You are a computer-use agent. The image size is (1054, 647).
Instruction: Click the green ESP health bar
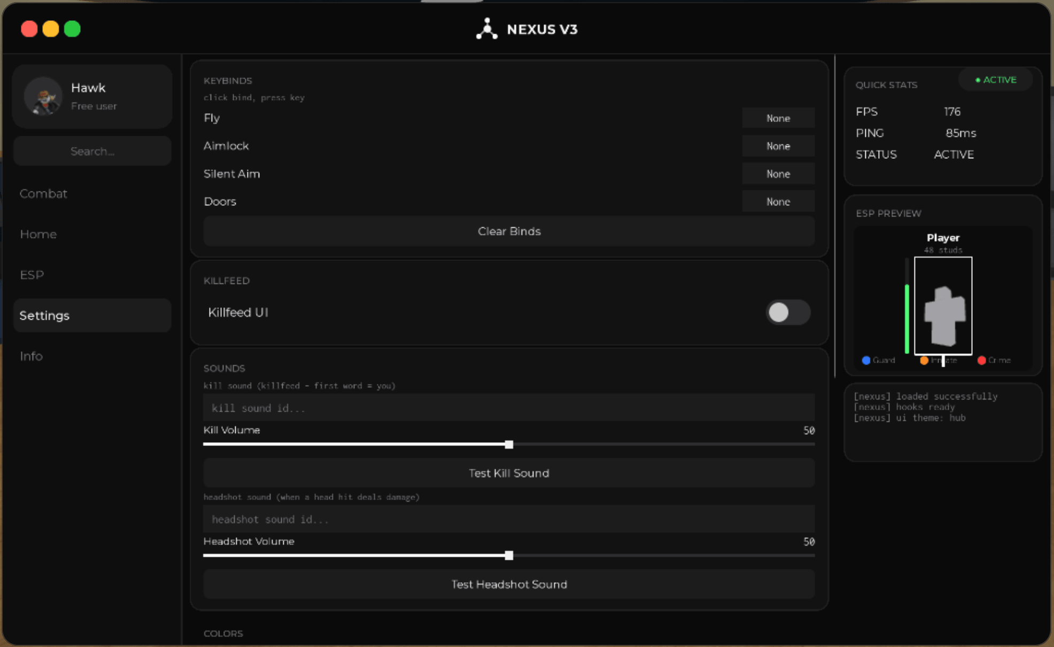(x=907, y=319)
